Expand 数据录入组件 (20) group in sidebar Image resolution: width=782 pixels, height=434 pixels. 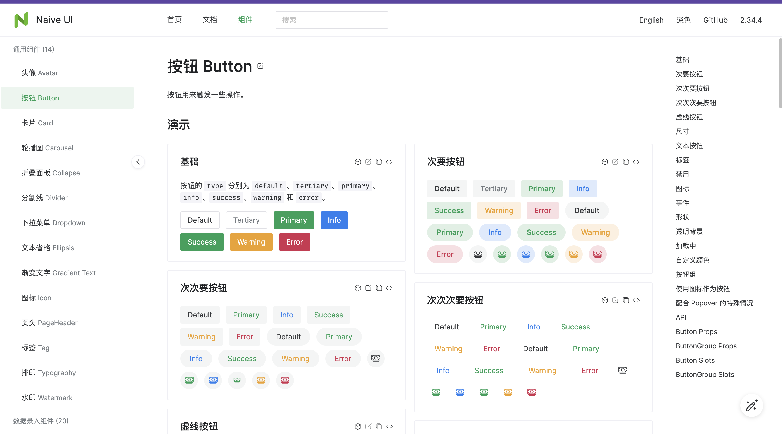pos(41,421)
